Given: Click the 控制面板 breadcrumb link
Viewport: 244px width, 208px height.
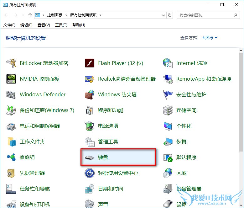Looking at the screenshot, I should pos(55,15).
